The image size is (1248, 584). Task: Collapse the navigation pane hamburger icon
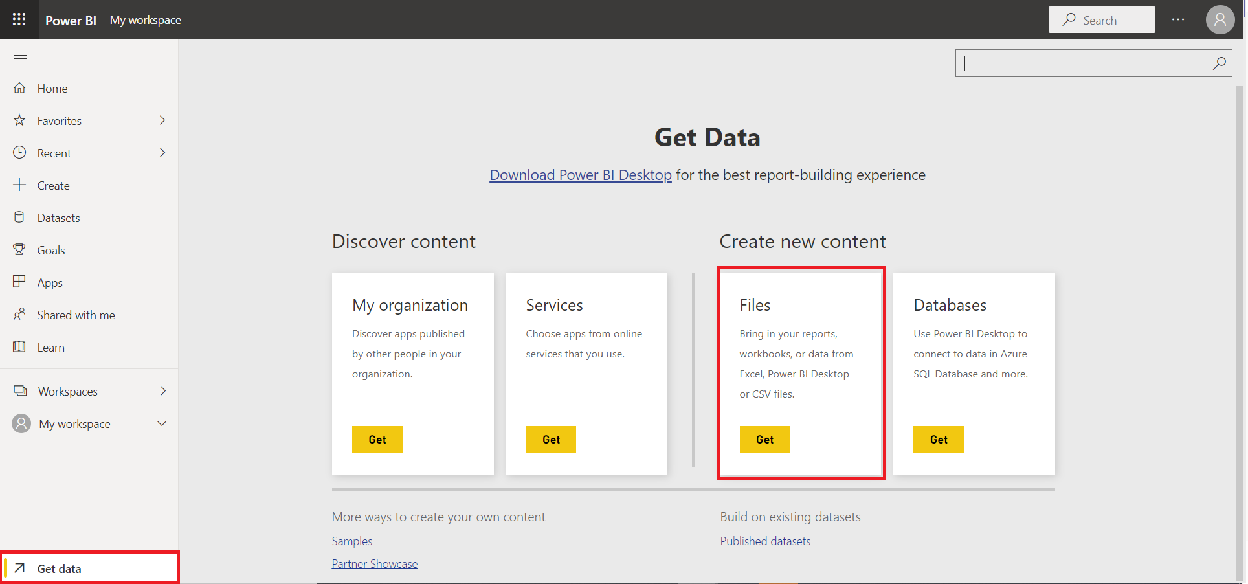tap(20, 55)
